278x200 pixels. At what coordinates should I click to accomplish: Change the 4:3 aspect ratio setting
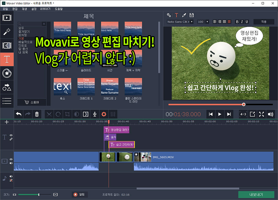[x=243, y=114]
